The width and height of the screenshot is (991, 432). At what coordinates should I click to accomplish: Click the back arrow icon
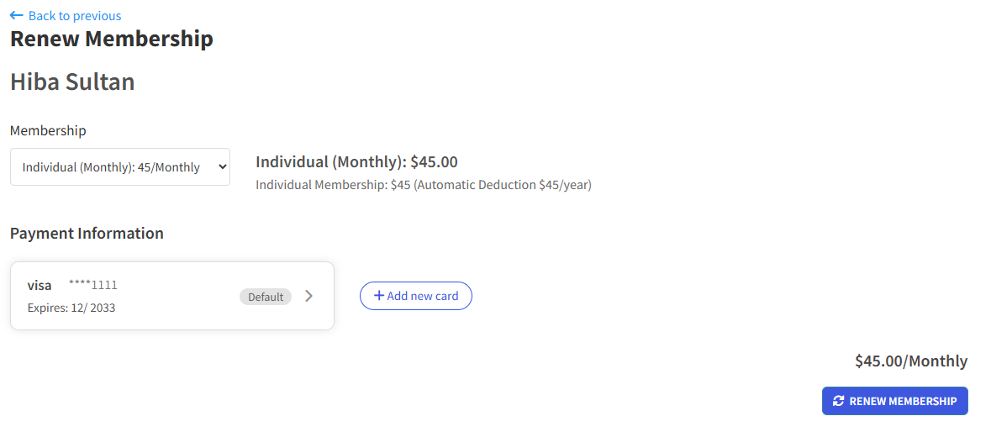coord(17,15)
